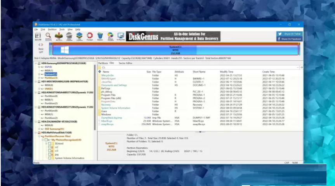Click Share On Twitter button text

tap(292, 34)
